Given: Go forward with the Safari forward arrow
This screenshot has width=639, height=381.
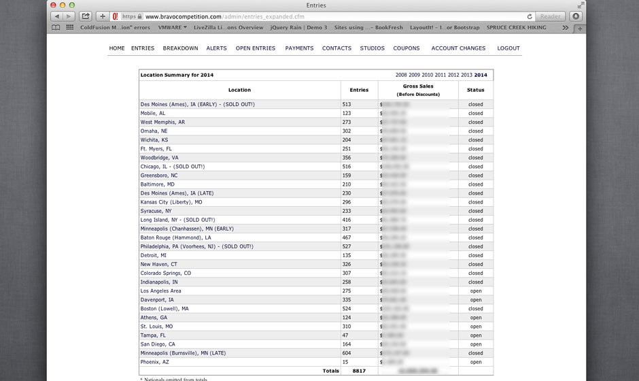Looking at the screenshot, I should (69, 16).
